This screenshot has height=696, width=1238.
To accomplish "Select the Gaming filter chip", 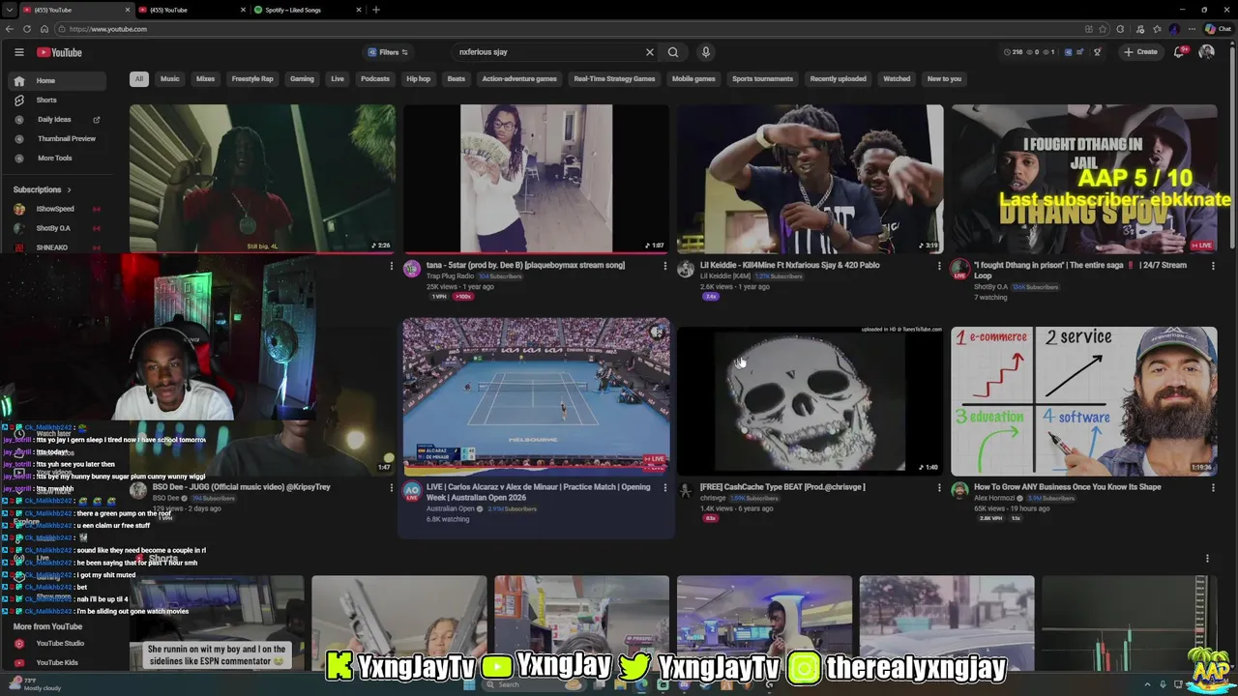I will pos(302,79).
